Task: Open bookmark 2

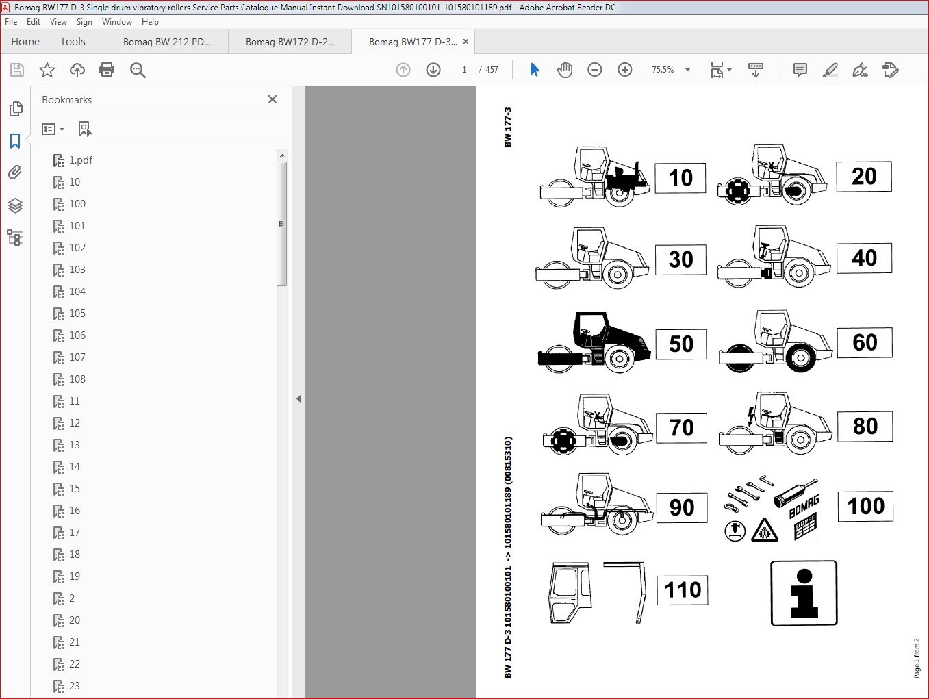Action: click(72, 598)
